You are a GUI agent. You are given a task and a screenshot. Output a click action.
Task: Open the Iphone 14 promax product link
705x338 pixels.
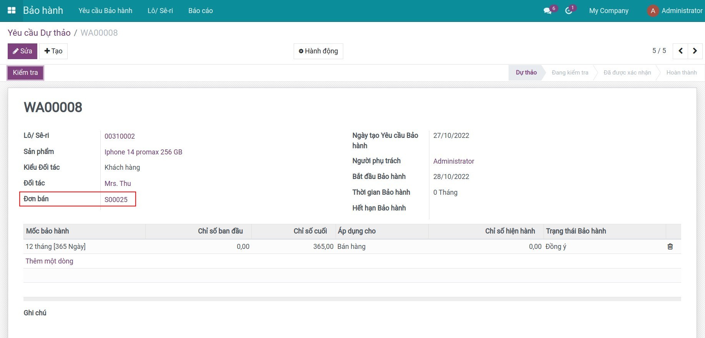[x=143, y=152]
